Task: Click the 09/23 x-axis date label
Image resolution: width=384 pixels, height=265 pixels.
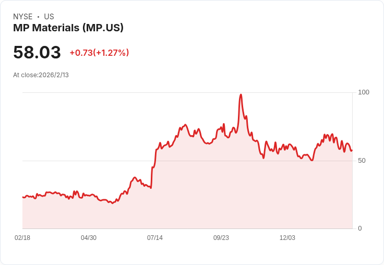Action: pyautogui.click(x=221, y=237)
